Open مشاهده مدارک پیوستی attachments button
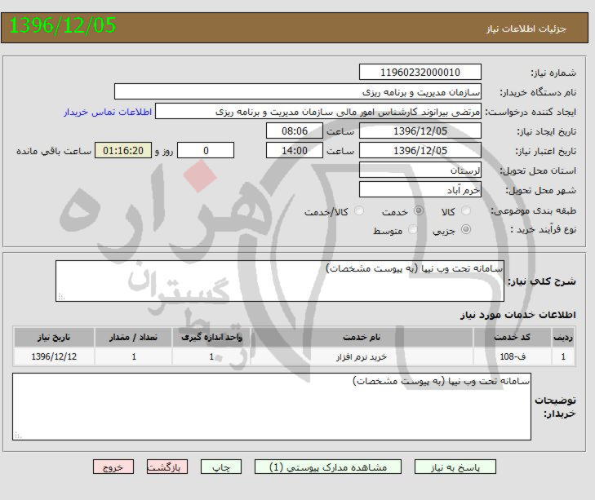 [327, 467]
